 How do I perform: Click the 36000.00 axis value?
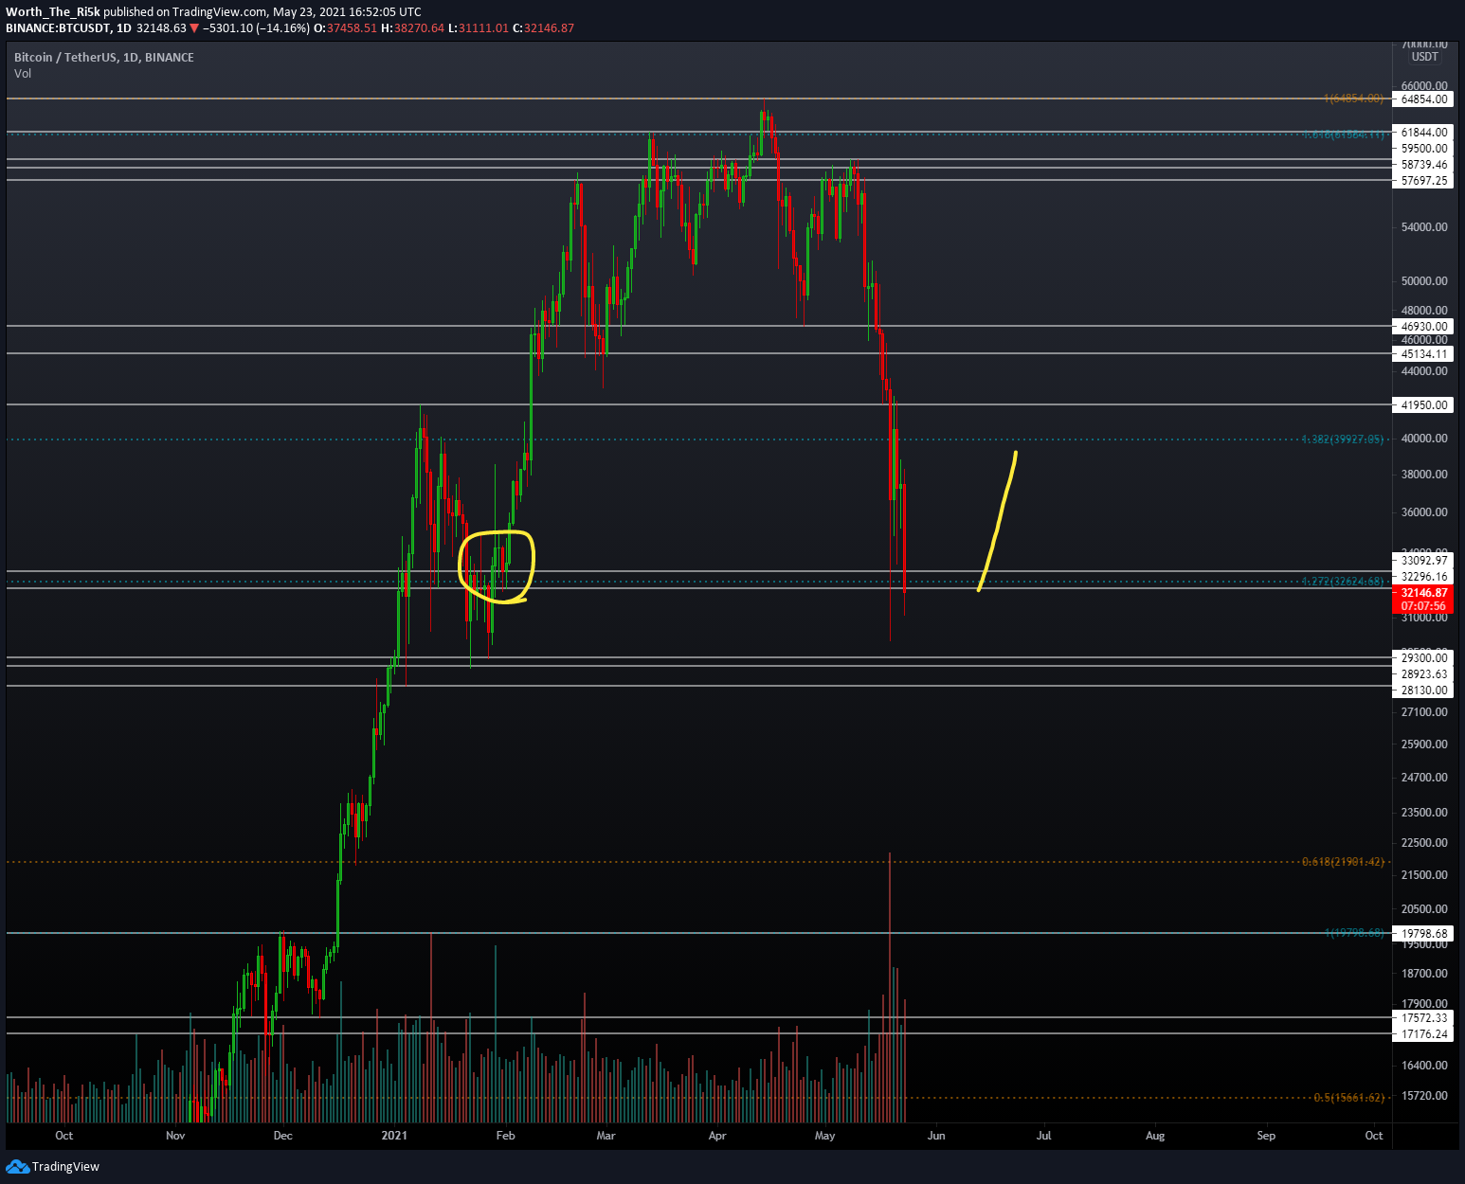point(1424,512)
